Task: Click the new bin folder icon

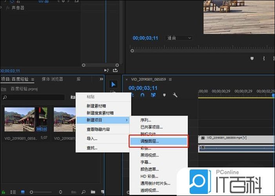Action: (93, 192)
